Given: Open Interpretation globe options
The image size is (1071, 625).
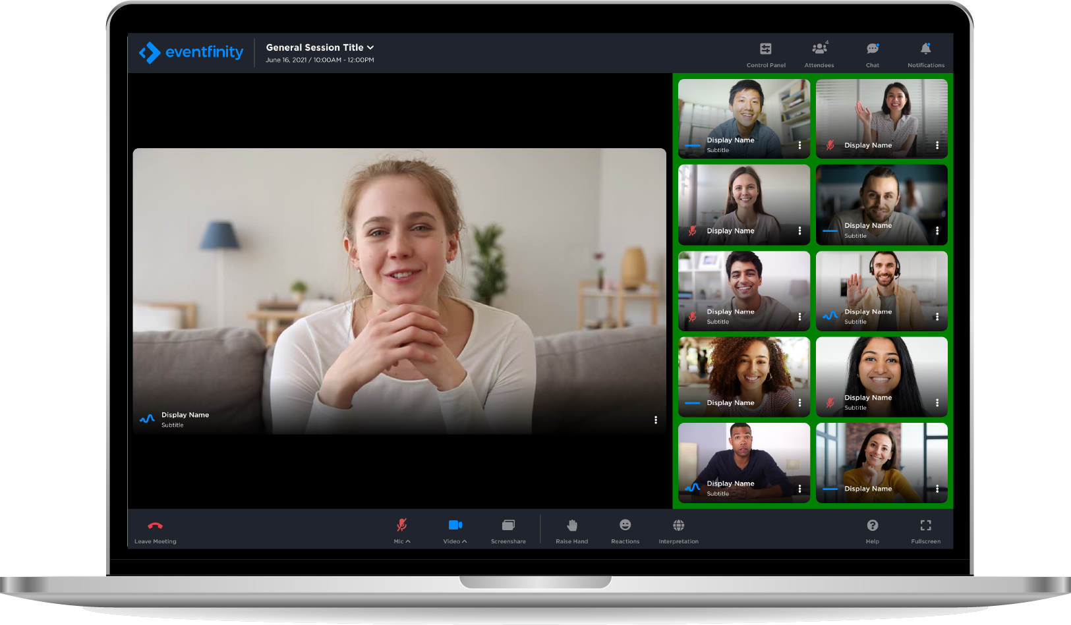Looking at the screenshot, I should tap(679, 525).
